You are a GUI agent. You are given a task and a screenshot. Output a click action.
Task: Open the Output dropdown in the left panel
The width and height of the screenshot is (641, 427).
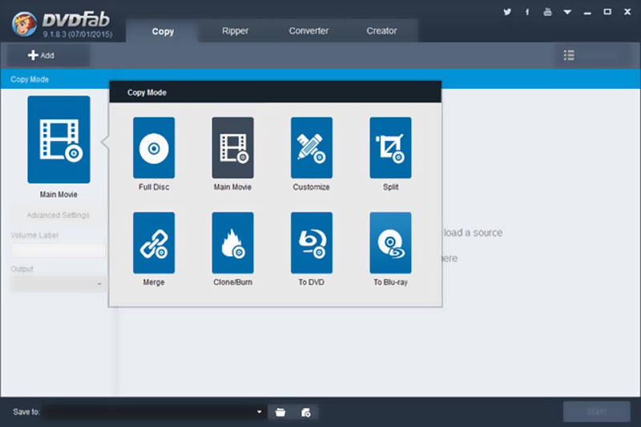click(x=58, y=284)
